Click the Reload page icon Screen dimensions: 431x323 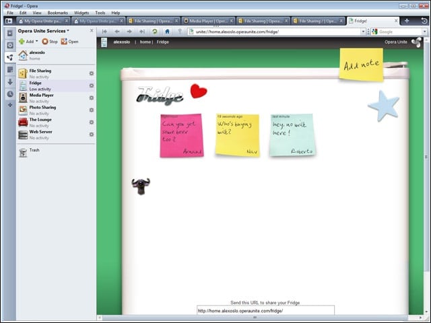[154, 32]
